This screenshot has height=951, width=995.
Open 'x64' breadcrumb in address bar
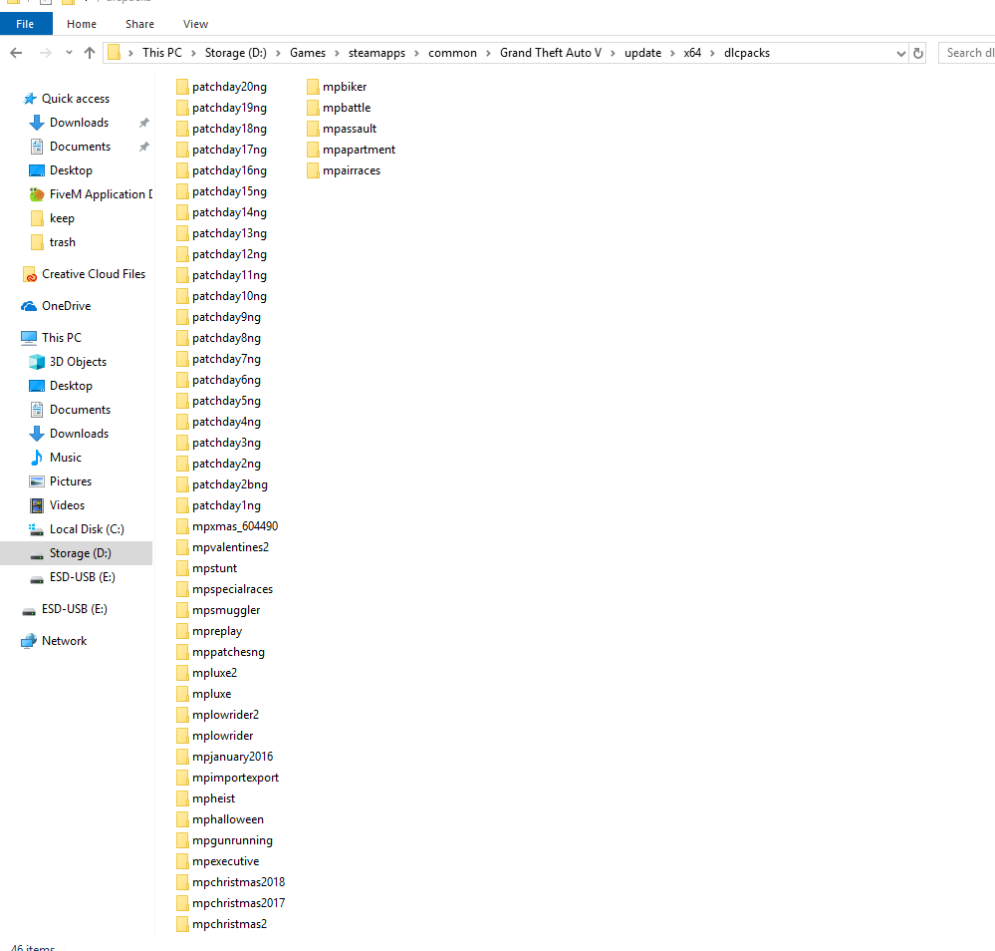pyautogui.click(x=692, y=53)
